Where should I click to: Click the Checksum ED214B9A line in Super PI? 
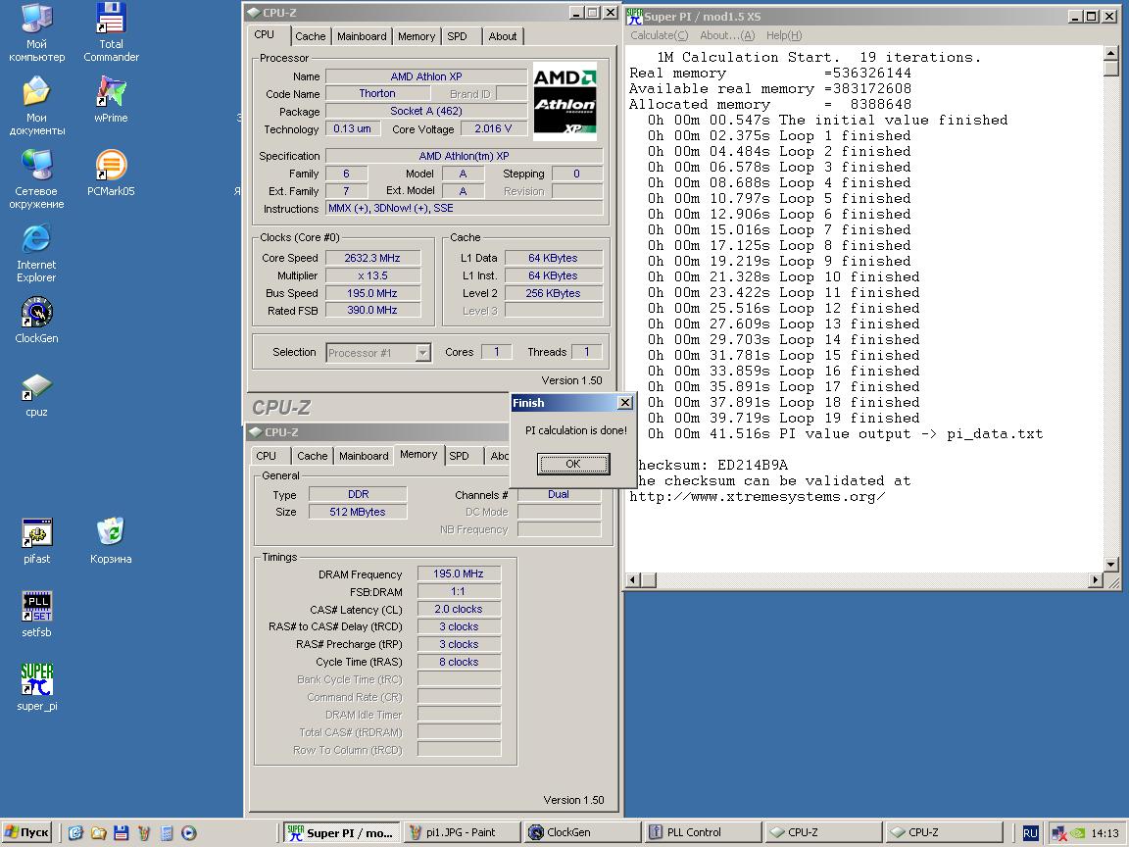pyautogui.click(x=712, y=466)
